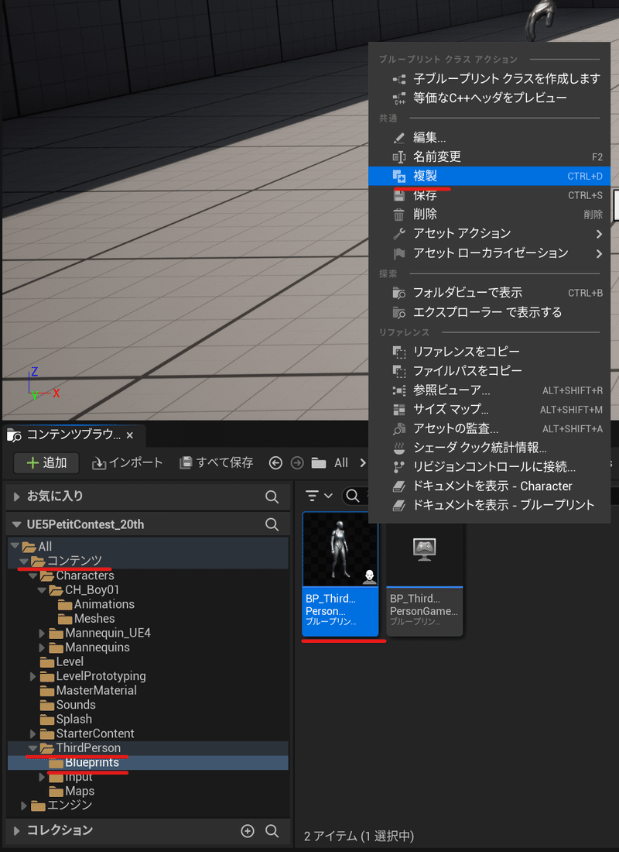Click the plus icon in the コレクション panel
Screen dimensions: 619x852
pos(248,830)
